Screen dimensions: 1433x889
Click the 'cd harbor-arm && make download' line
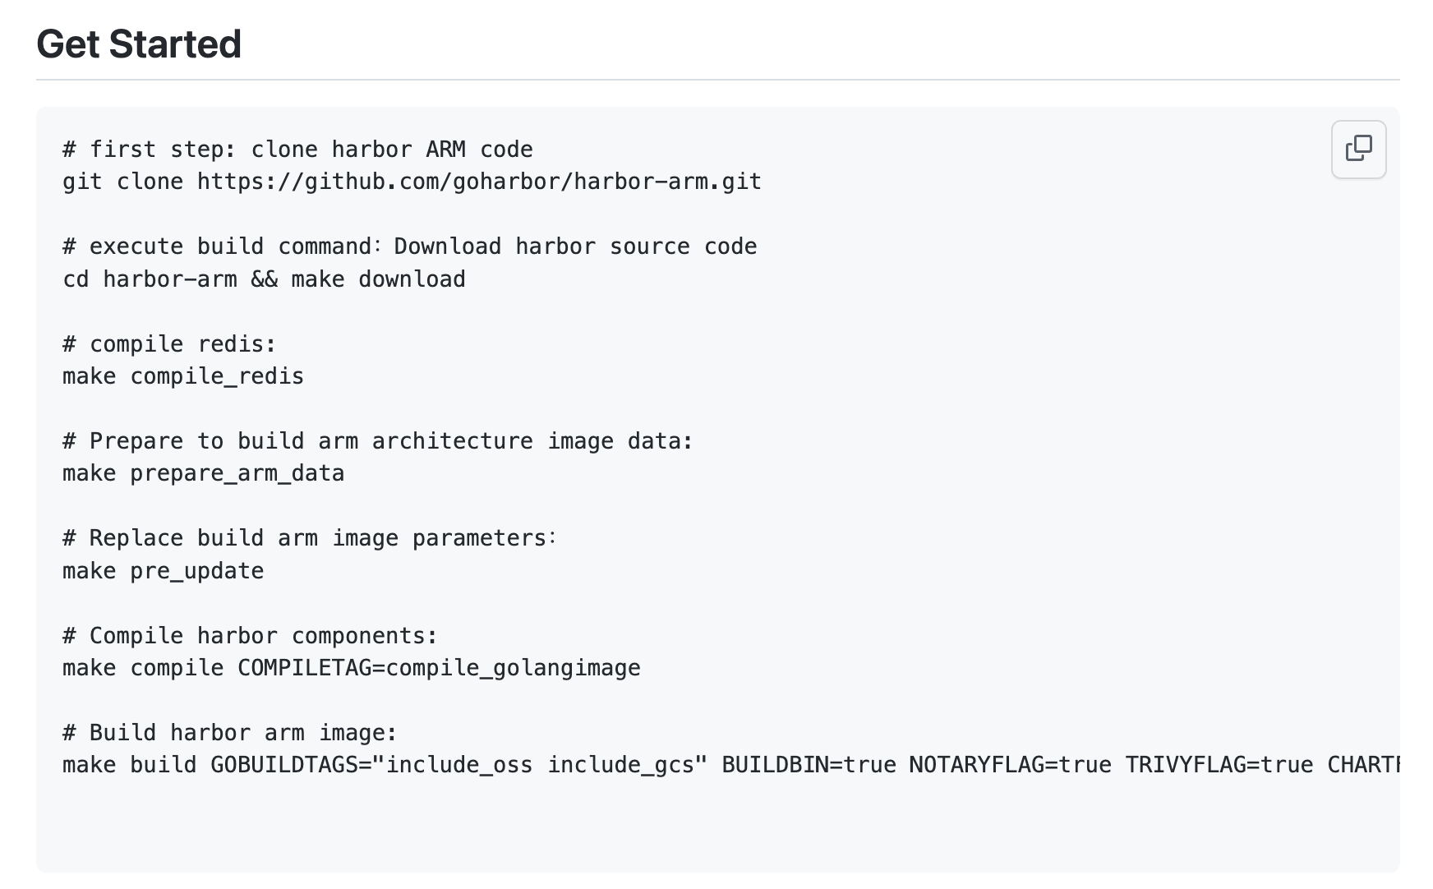point(264,279)
